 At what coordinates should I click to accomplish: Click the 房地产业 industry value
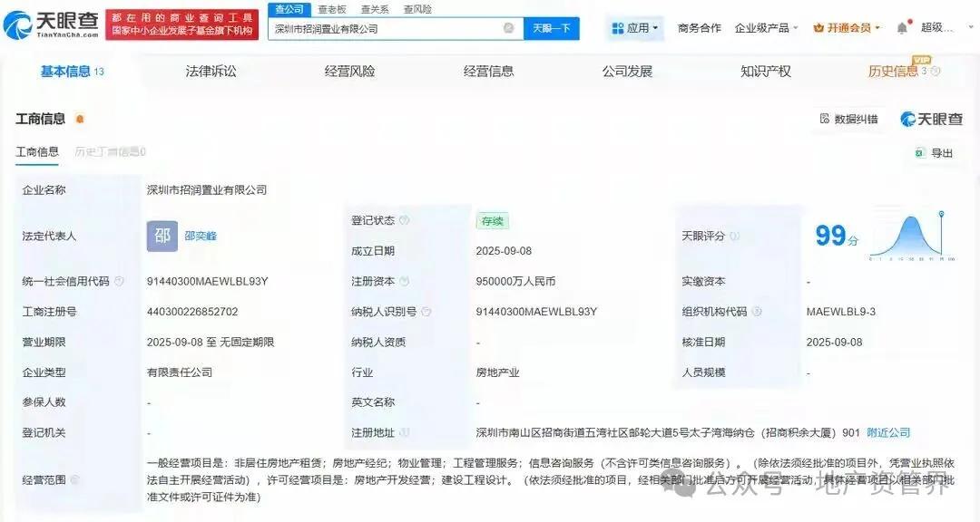pos(497,372)
